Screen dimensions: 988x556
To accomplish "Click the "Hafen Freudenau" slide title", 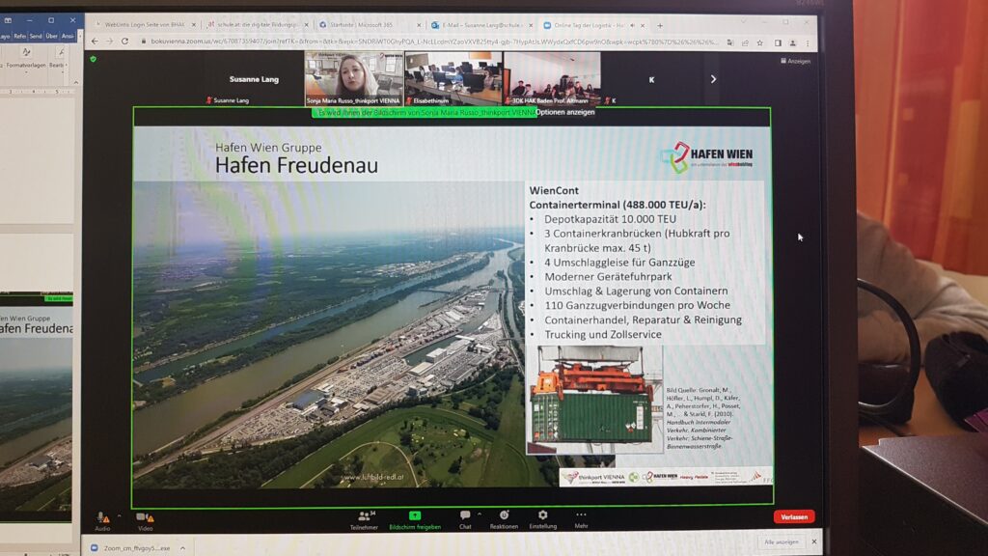I will pos(297,165).
